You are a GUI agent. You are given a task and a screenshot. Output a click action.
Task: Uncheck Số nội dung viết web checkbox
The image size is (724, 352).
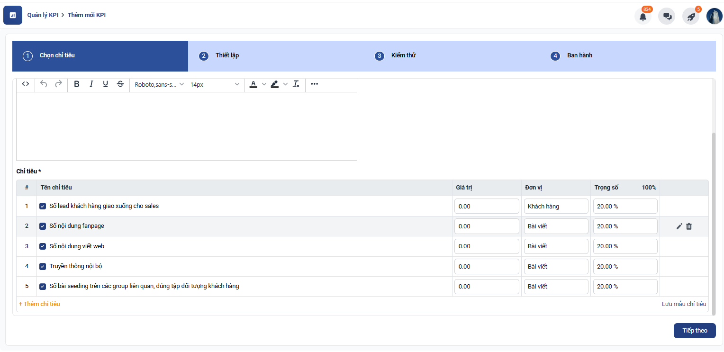(43, 246)
